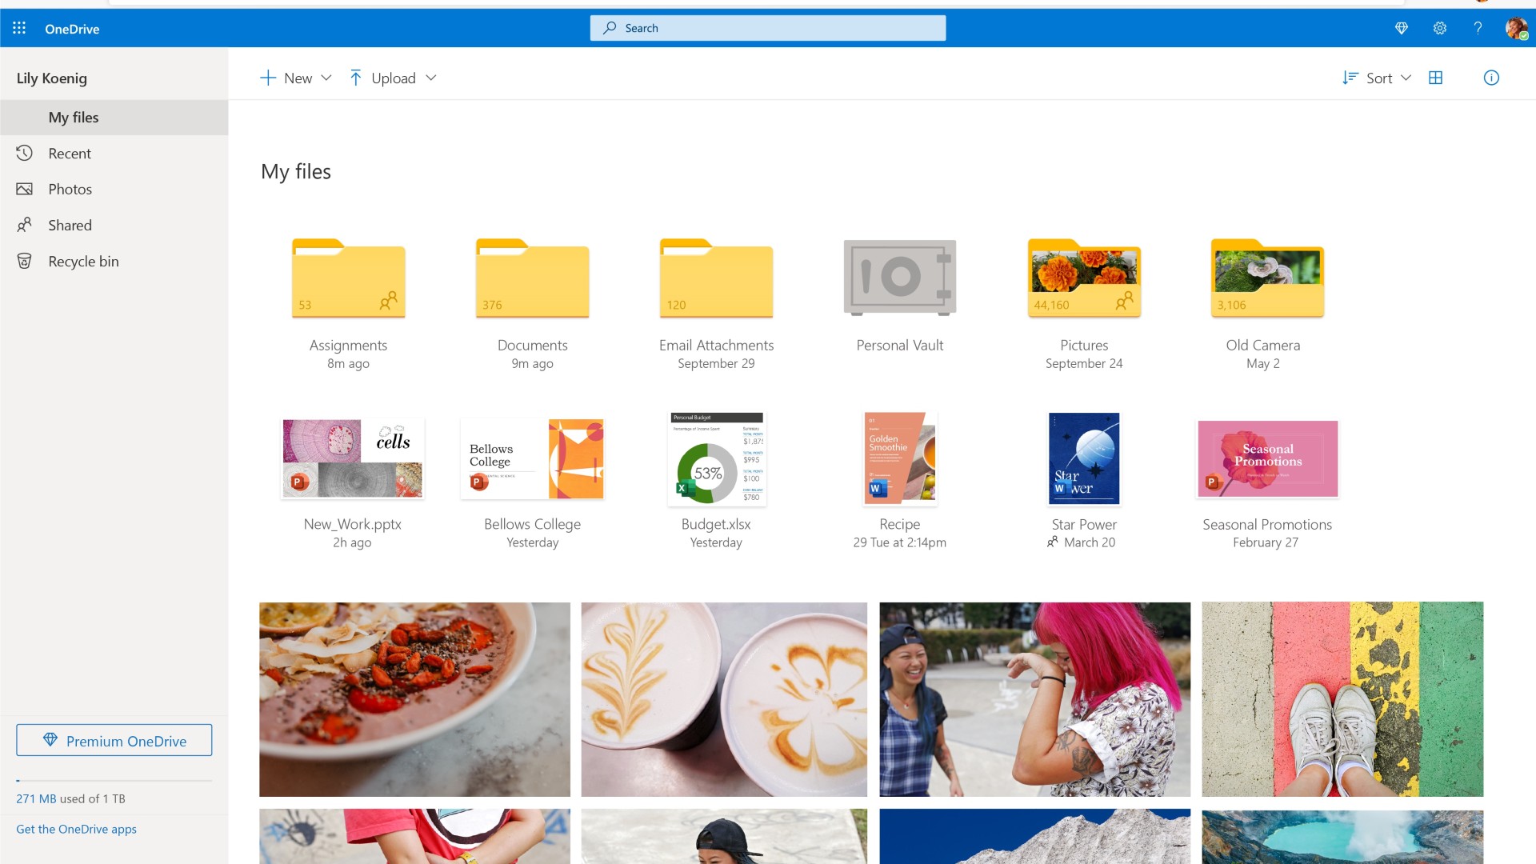Open the Microsoft app launcher grid
This screenshot has width=1536, height=864.
[x=19, y=28]
